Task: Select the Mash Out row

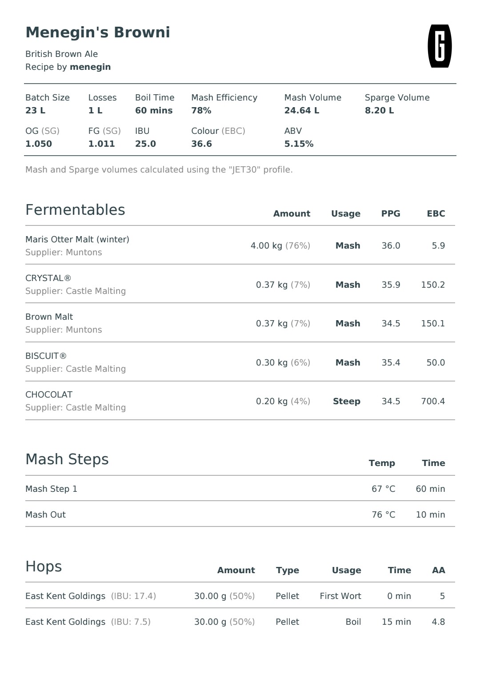Action: [240, 514]
